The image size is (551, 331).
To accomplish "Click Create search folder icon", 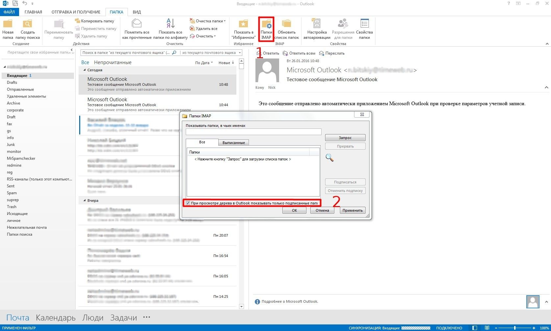I will [28, 24].
